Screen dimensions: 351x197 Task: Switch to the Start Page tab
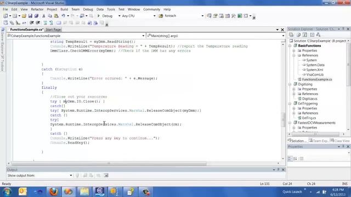click(53, 30)
